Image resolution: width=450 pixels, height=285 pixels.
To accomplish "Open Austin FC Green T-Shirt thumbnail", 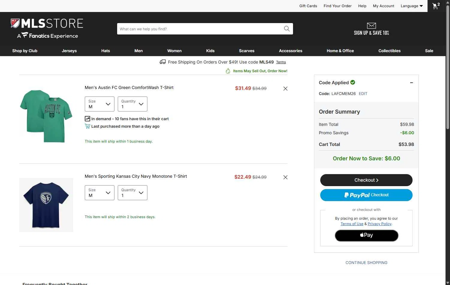I will click(46, 116).
